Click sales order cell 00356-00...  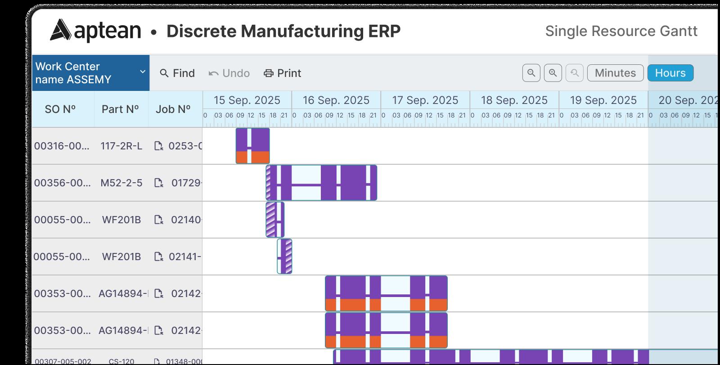pos(62,183)
